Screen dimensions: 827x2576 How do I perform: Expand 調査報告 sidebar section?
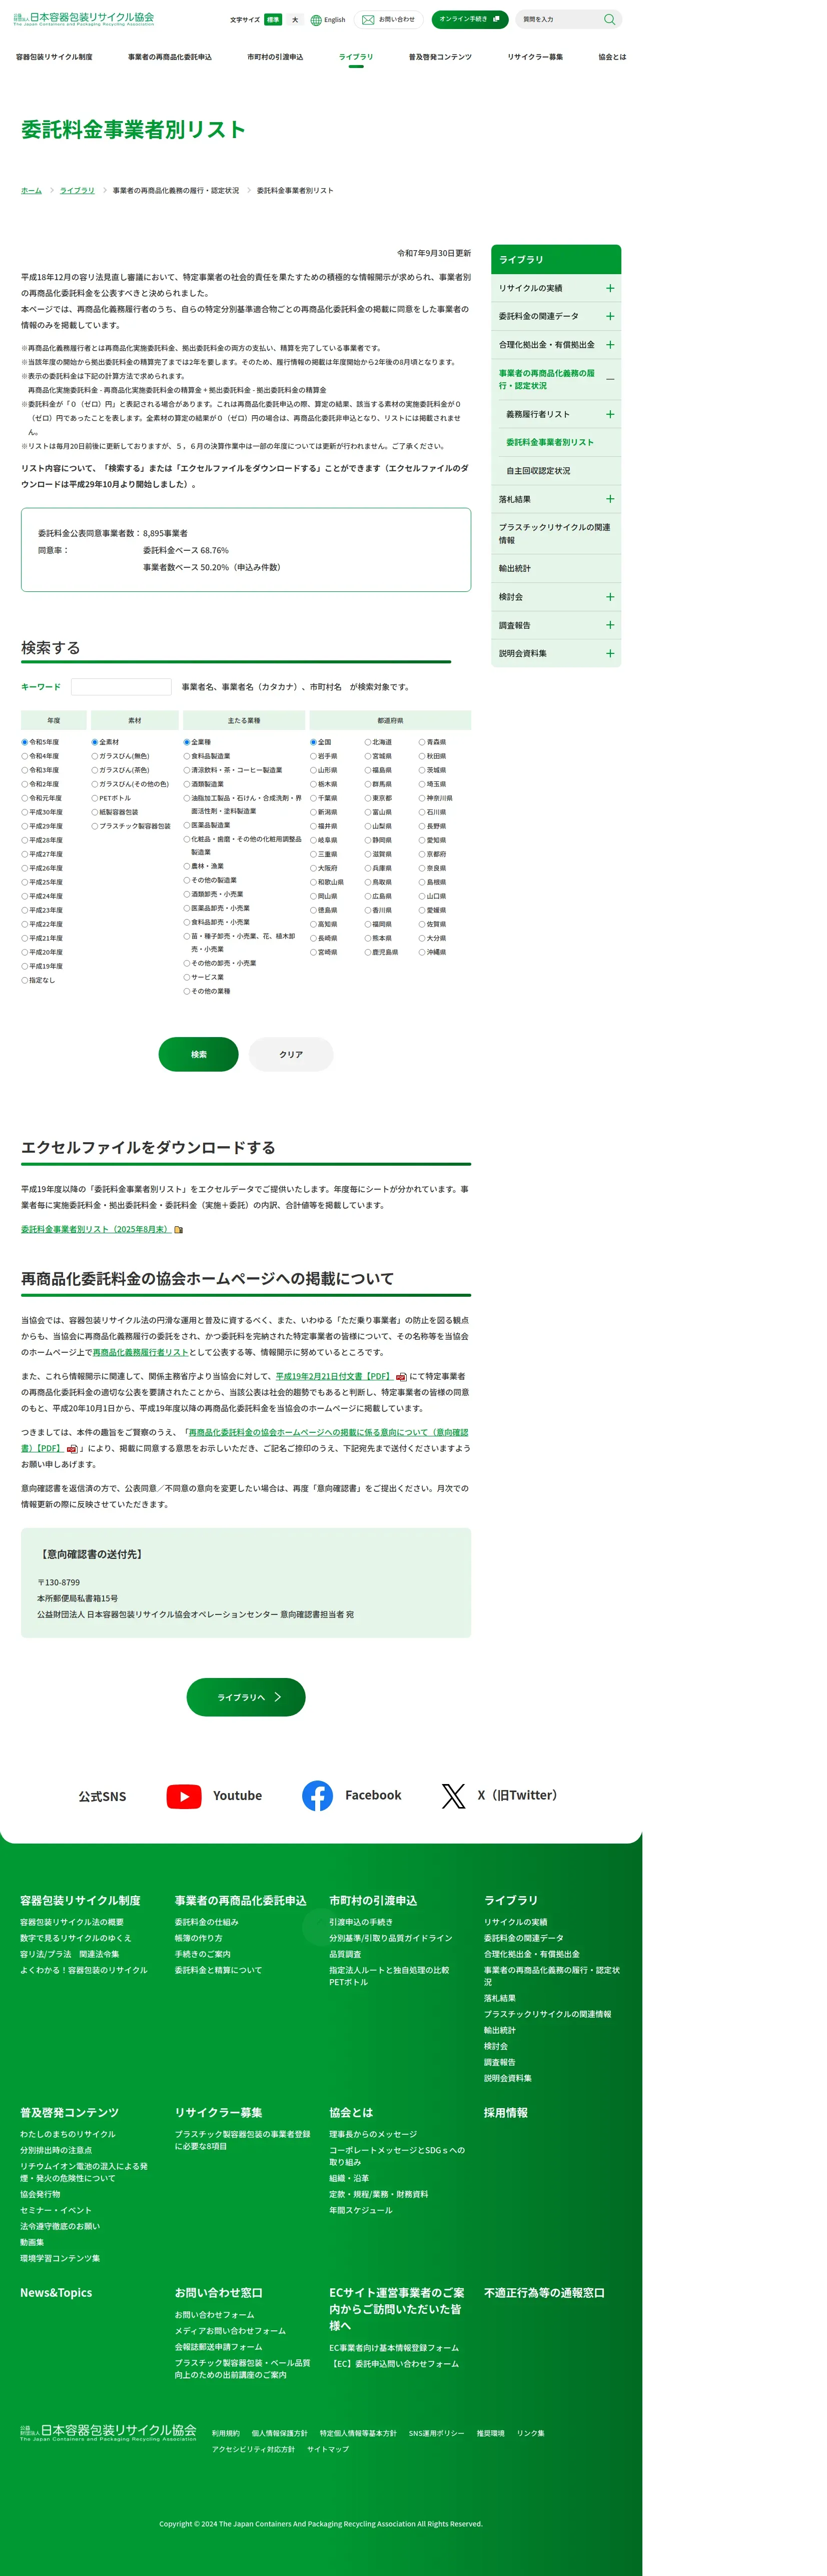pos(610,625)
